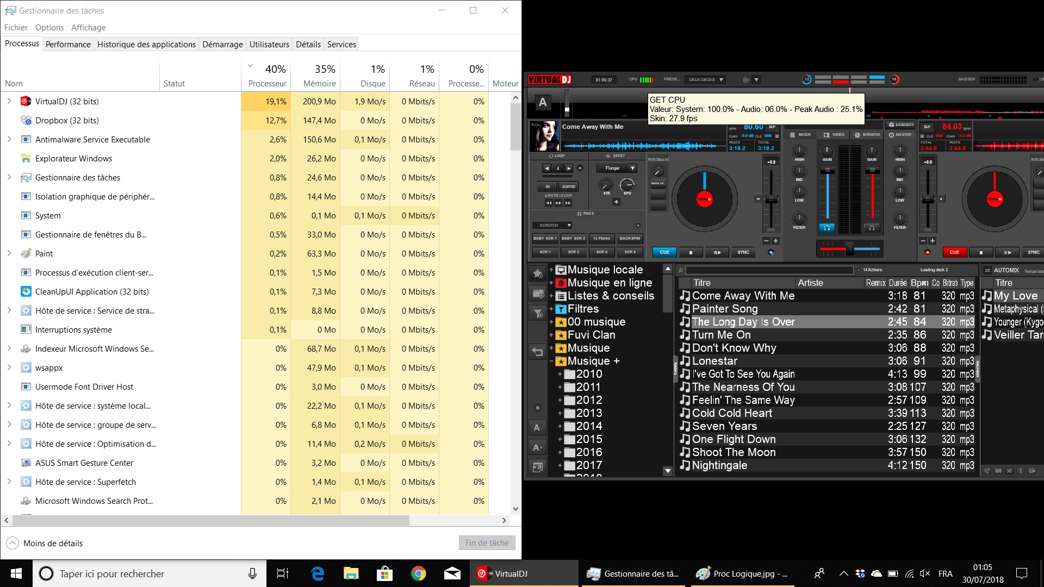Select The Long Day Is Over track
This screenshot has height=587, width=1044.
point(826,322)
